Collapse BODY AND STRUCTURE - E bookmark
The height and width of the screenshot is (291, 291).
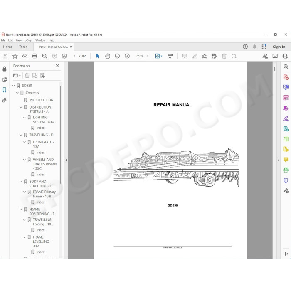pos(21,182)
